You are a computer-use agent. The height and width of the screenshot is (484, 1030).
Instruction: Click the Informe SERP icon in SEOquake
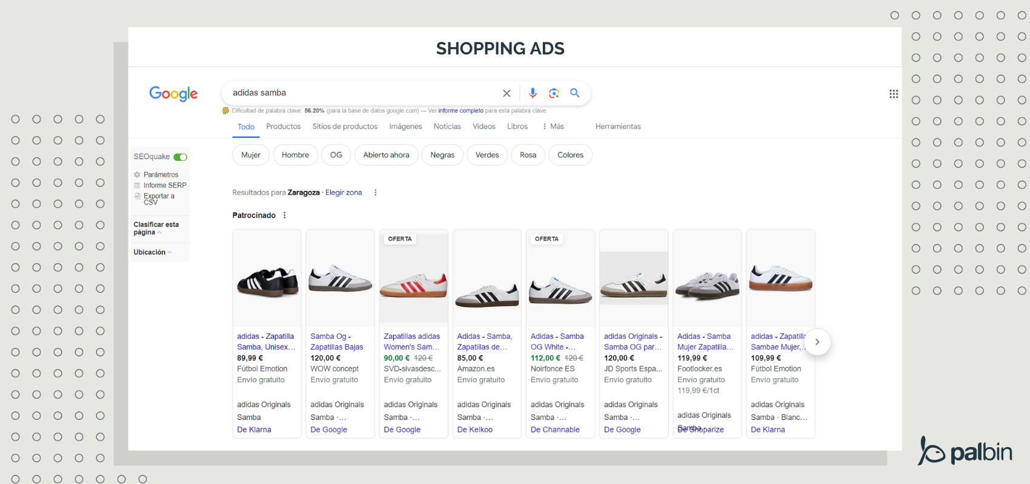tap(137, 185)
